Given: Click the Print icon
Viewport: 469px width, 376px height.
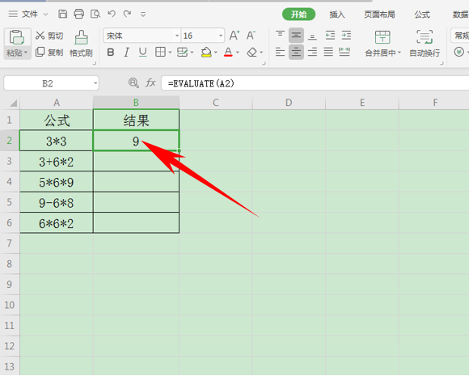Looking at the screenshot, I should (x=79, y=14).
